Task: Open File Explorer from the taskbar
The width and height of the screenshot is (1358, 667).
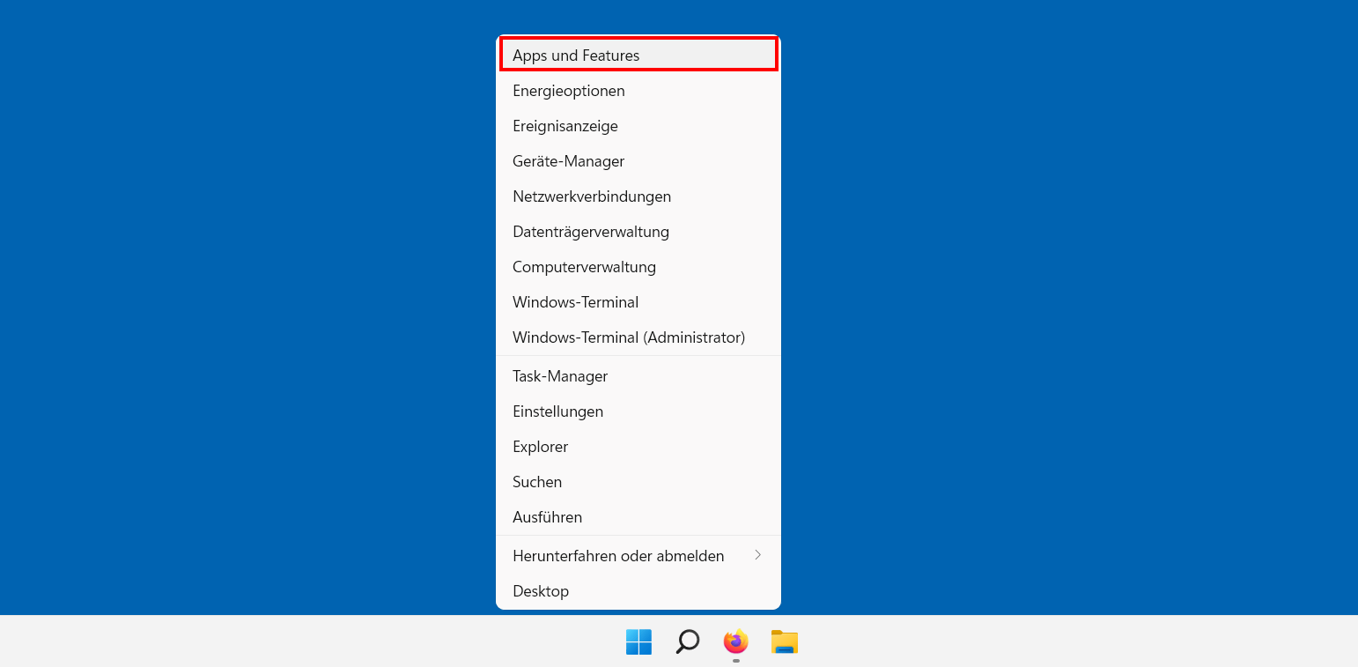Action: tap(784, 641)
